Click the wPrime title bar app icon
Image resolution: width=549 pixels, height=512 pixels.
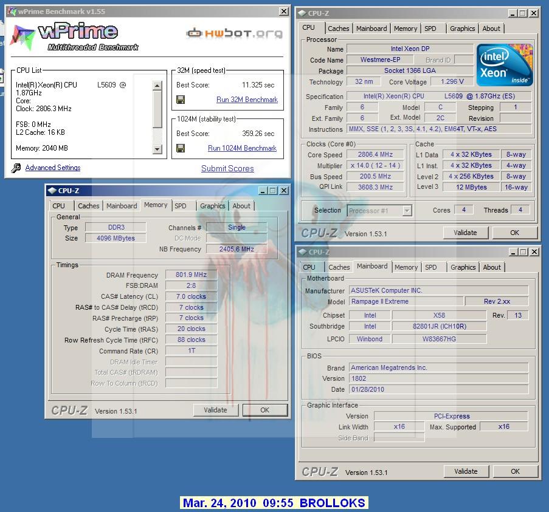(12, 12)
